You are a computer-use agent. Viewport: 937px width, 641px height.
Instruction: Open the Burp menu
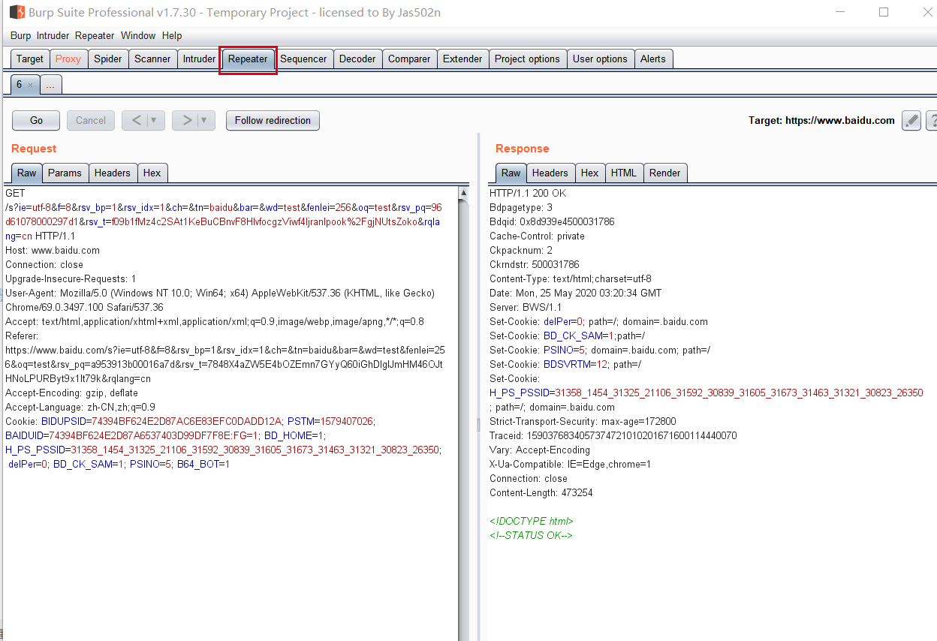point(21,35)
